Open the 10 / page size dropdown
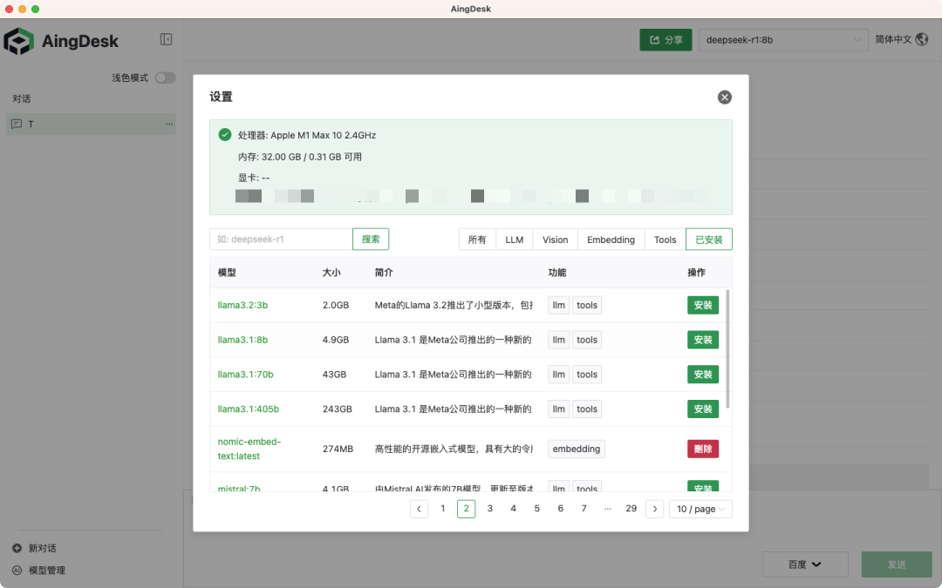 pyautogui.click(x=700, y=509)
